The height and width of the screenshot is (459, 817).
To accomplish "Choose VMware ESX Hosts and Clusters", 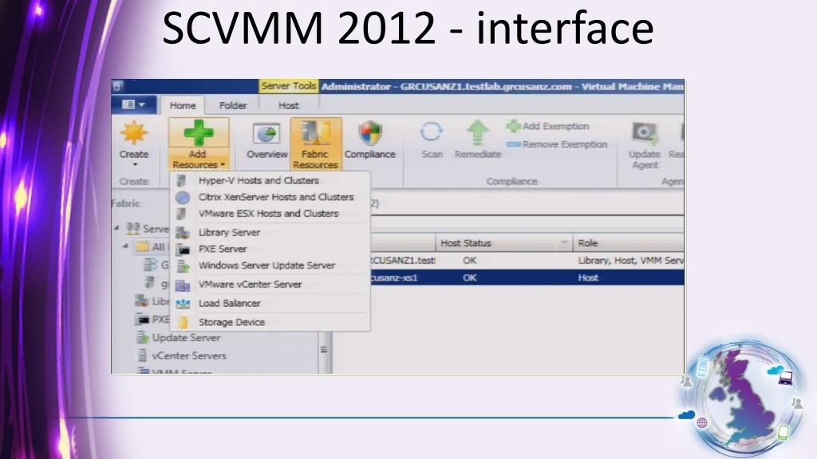I will 270,214.
